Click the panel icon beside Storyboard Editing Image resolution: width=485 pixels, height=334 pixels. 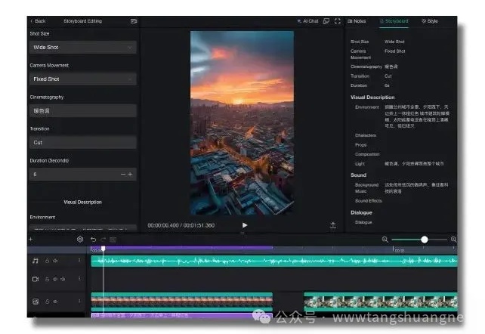pos(134,21)
